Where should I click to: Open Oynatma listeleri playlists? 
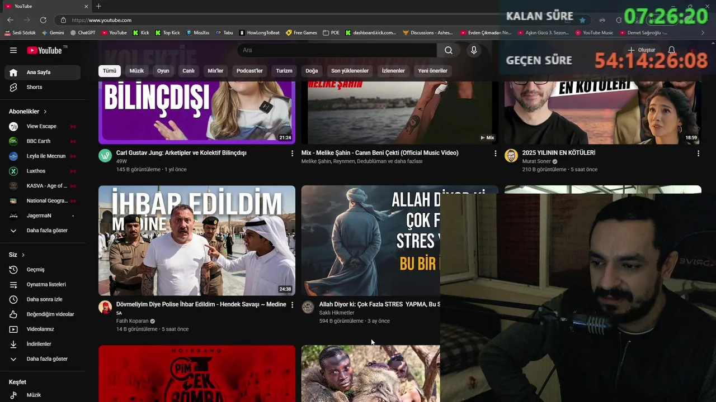coord(43,284)
